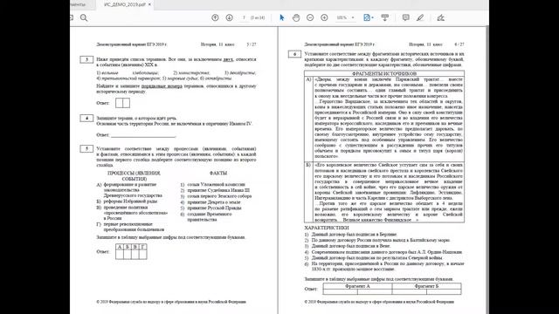Click the ФРАГМЕНТЫ ИСТОЧНИКОВ table header

click(384, 73)
